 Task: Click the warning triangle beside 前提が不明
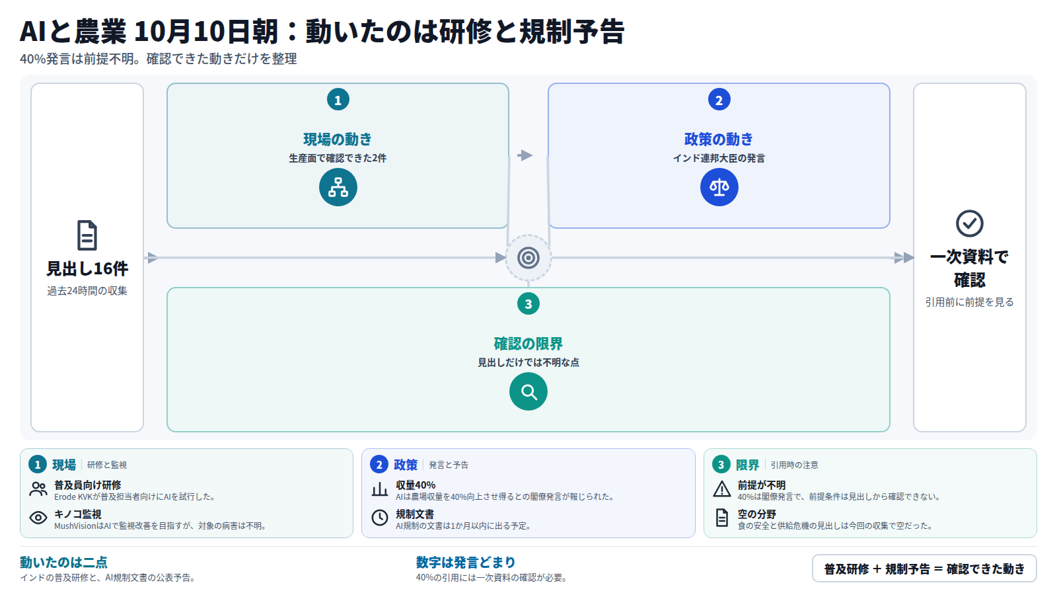(x=722, y=489)
